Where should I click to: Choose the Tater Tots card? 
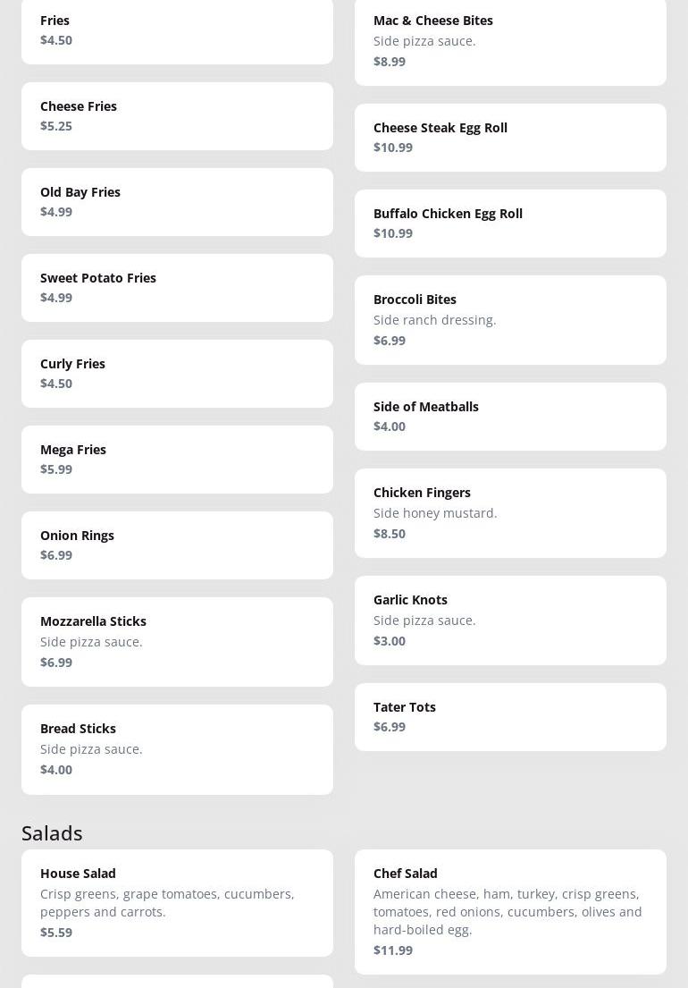tap(510, 716)
